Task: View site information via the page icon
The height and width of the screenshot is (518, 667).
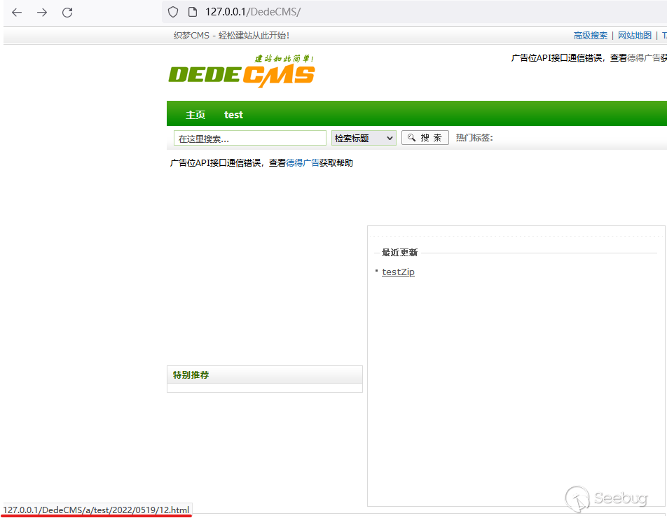Action: (x=193, y=12)
